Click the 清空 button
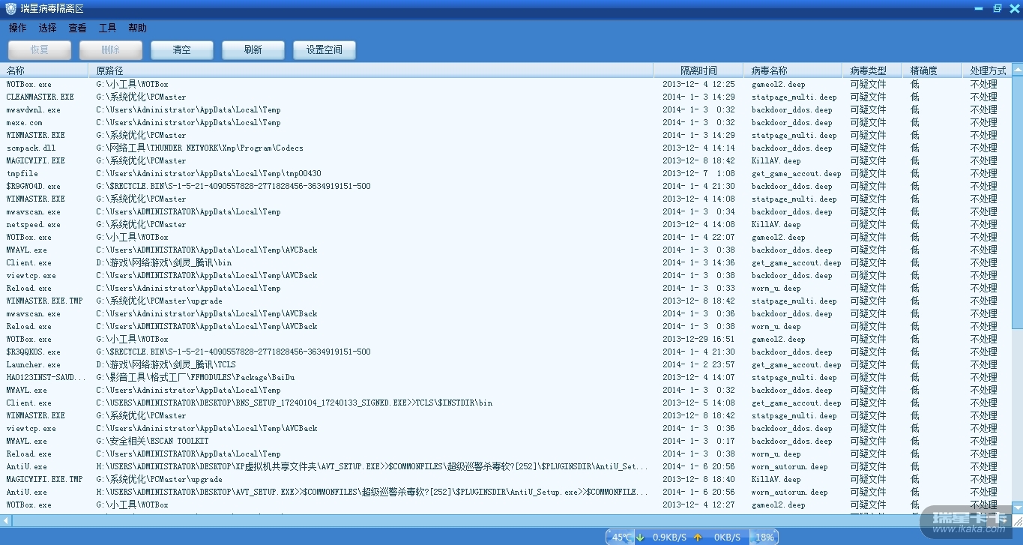1023x545 pixels. pos(181,50)
